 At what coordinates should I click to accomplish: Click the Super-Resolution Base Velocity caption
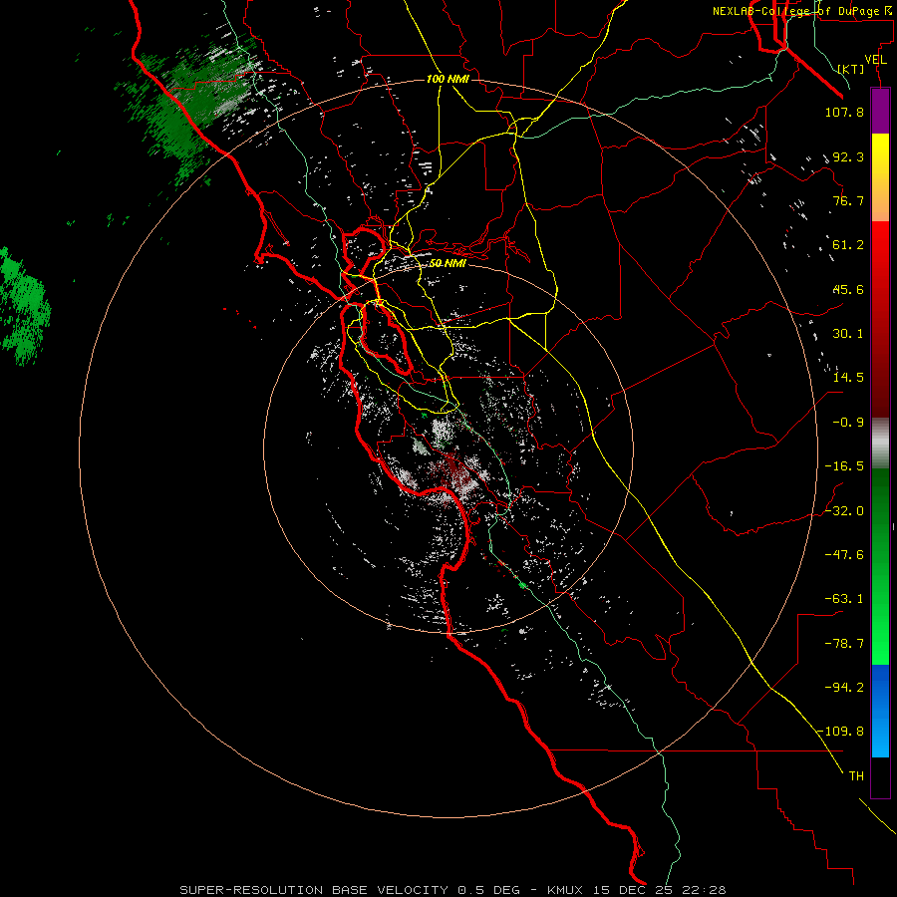click(x=452, y=890)
